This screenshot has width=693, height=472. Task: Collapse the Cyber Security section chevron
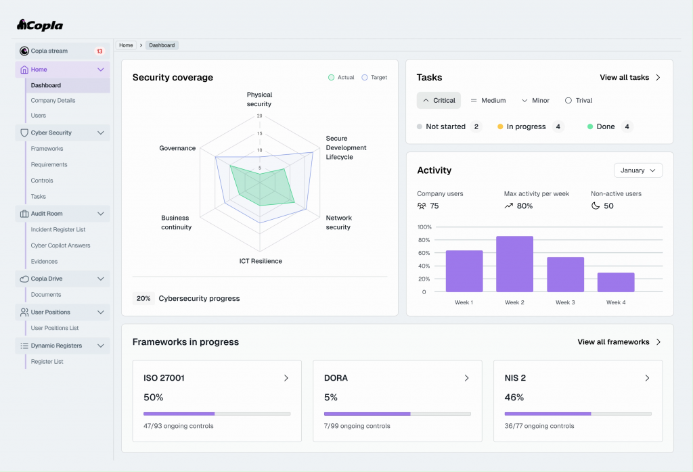[x=101, y=133]
